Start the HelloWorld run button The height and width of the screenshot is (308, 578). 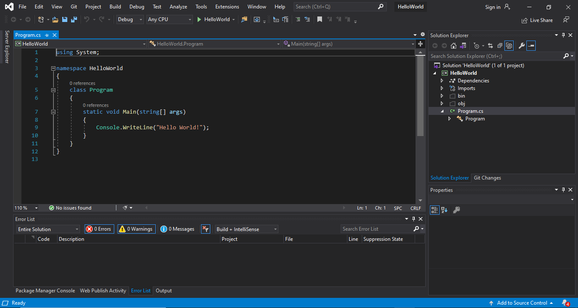click(x=213, y=19)
